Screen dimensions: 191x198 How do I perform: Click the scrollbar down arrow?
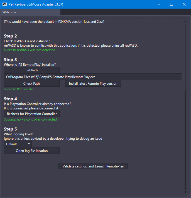(185, 192)
